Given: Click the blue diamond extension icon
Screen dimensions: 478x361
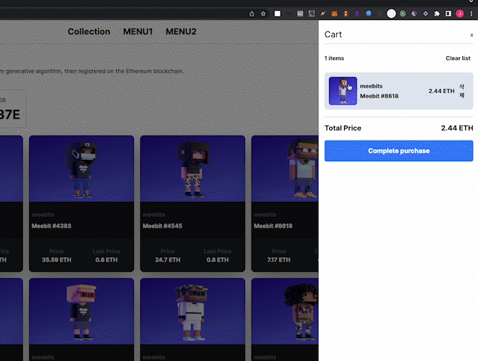Looking at the screenshot, I should [425, 14].
